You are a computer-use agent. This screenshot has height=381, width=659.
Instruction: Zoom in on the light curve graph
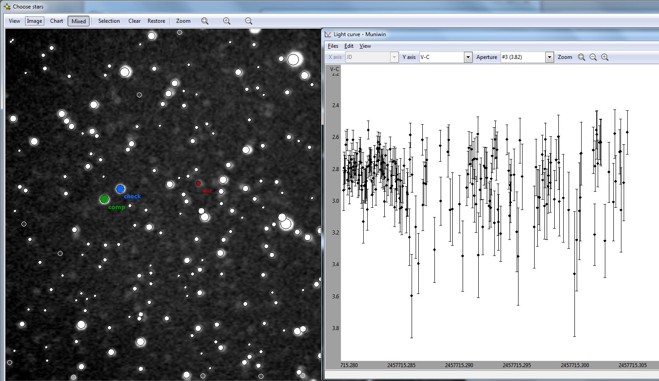coord(605,57)
